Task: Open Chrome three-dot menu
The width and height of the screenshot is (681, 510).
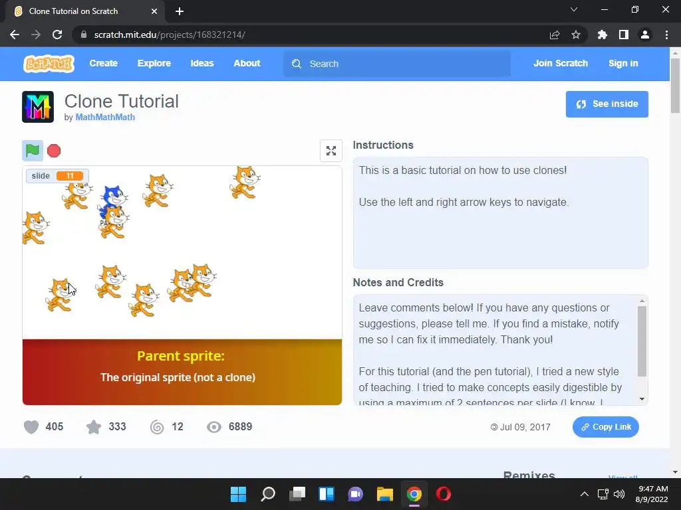Action: (666, 35)
